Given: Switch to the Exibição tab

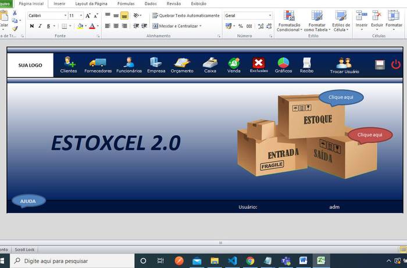Looking at the screenshot, I should click(199, 3).
